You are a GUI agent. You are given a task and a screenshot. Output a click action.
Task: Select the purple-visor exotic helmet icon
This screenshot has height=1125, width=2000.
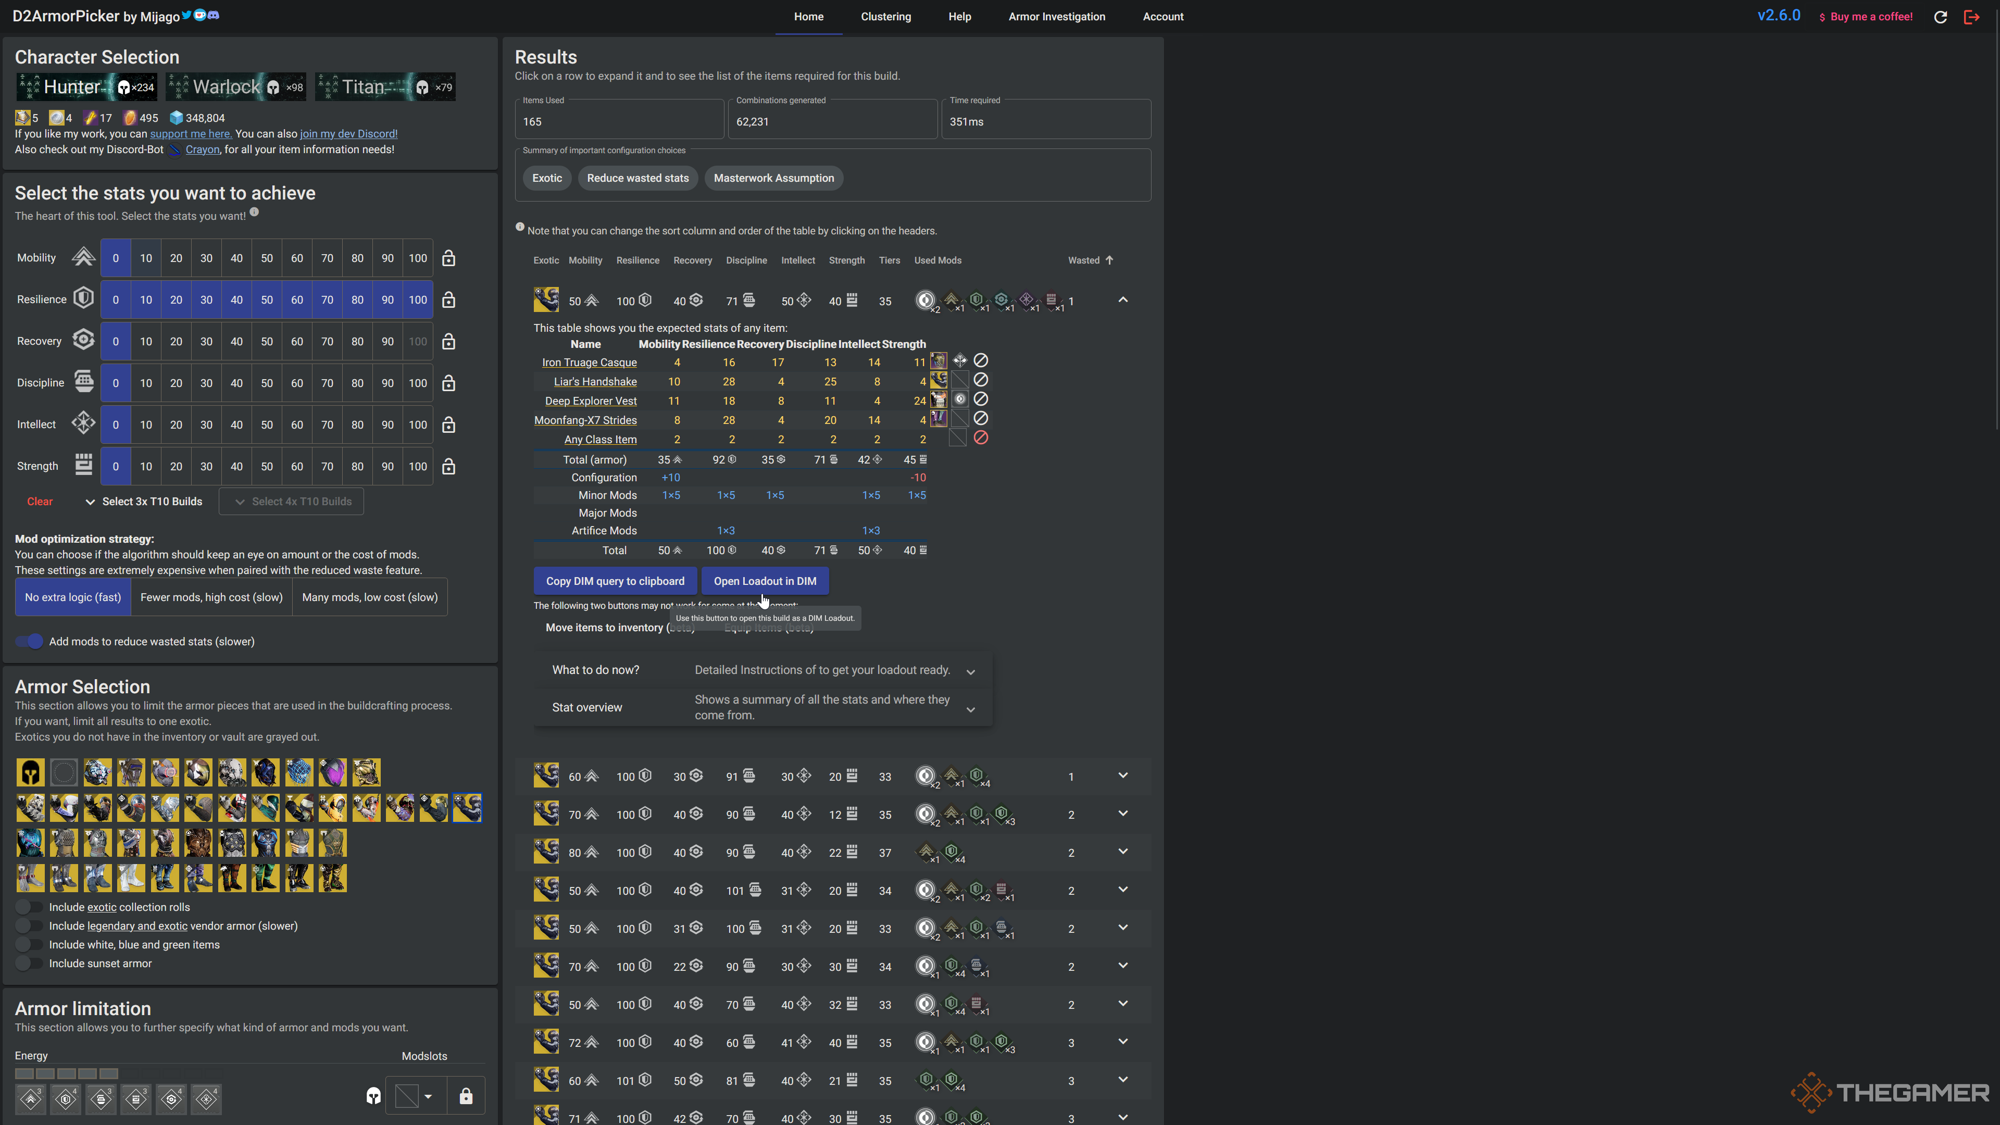[x=333, y=772]
